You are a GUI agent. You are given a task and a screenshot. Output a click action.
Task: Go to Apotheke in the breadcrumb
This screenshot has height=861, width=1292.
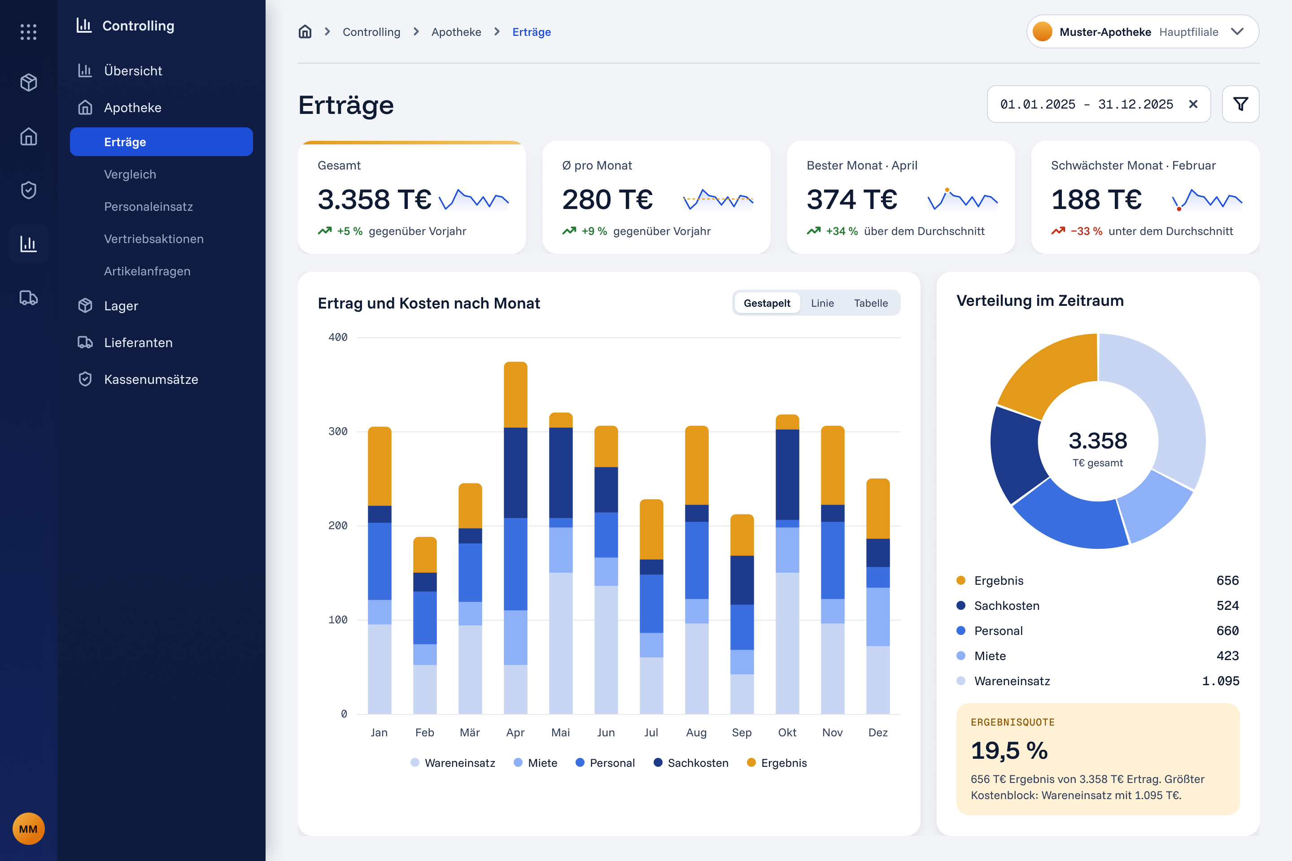(x=456, y=32)
